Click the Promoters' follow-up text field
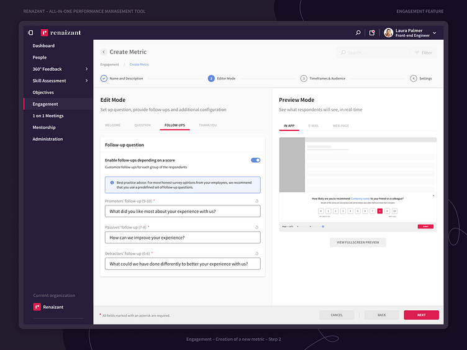The image size is (467, 350). click(x=183, y=212)
